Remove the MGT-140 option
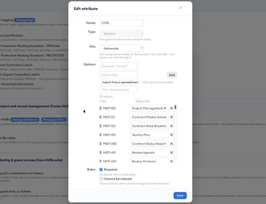 pyautogui.click(x=171, y=135)
